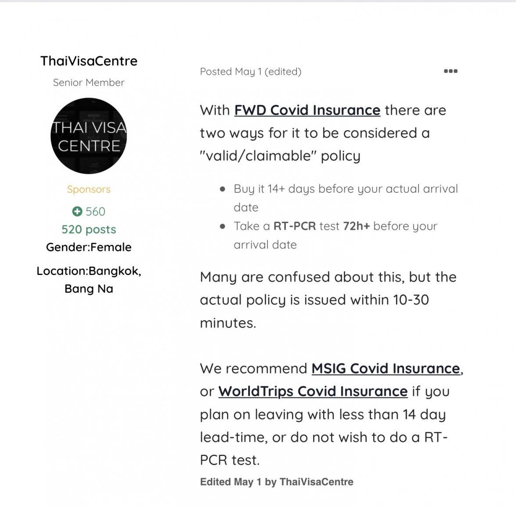The width and height of the screenshot is (516, 506).
Task: Open the Thai Visa Centre avatar
Action: [89, 136]
